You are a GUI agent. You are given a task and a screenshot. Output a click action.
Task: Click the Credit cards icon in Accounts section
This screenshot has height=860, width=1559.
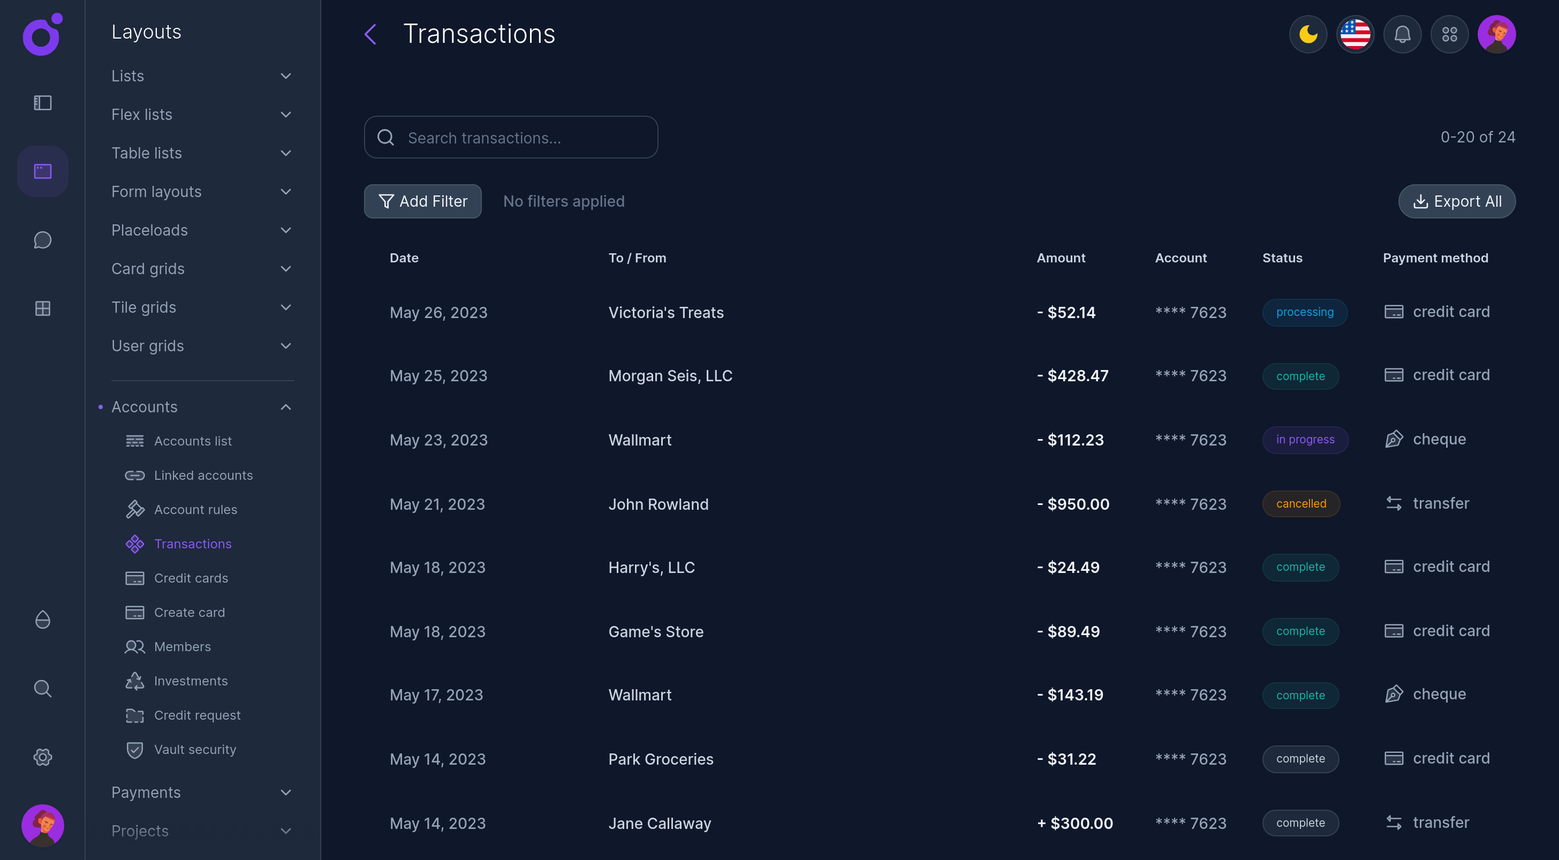[x=134, y=578]
